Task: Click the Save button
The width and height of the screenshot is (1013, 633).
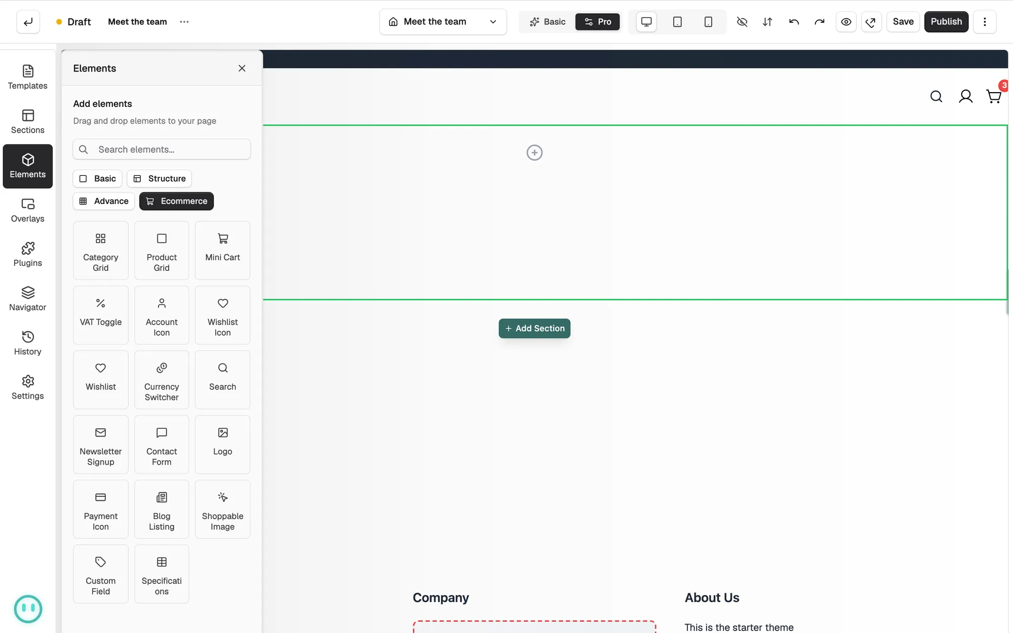Action: coord(903,22)
